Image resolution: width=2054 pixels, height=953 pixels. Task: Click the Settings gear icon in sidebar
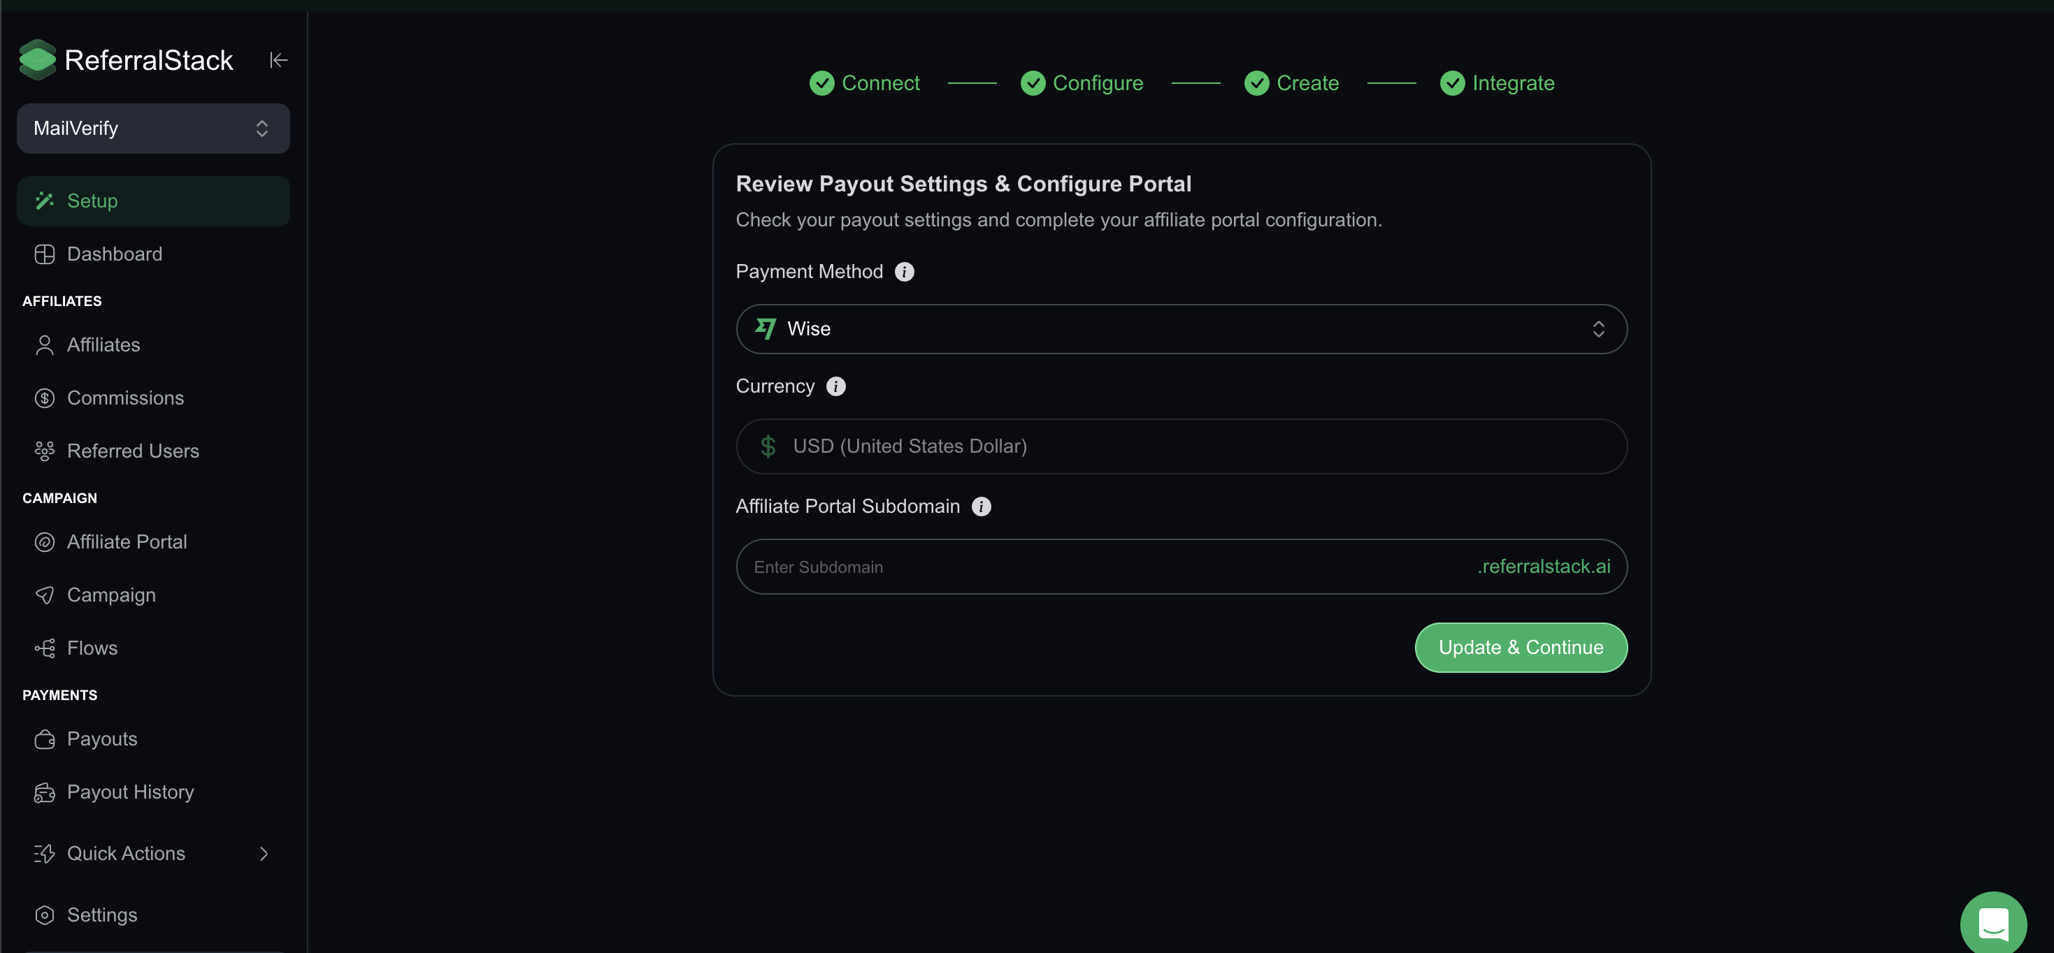pos(45,915)
